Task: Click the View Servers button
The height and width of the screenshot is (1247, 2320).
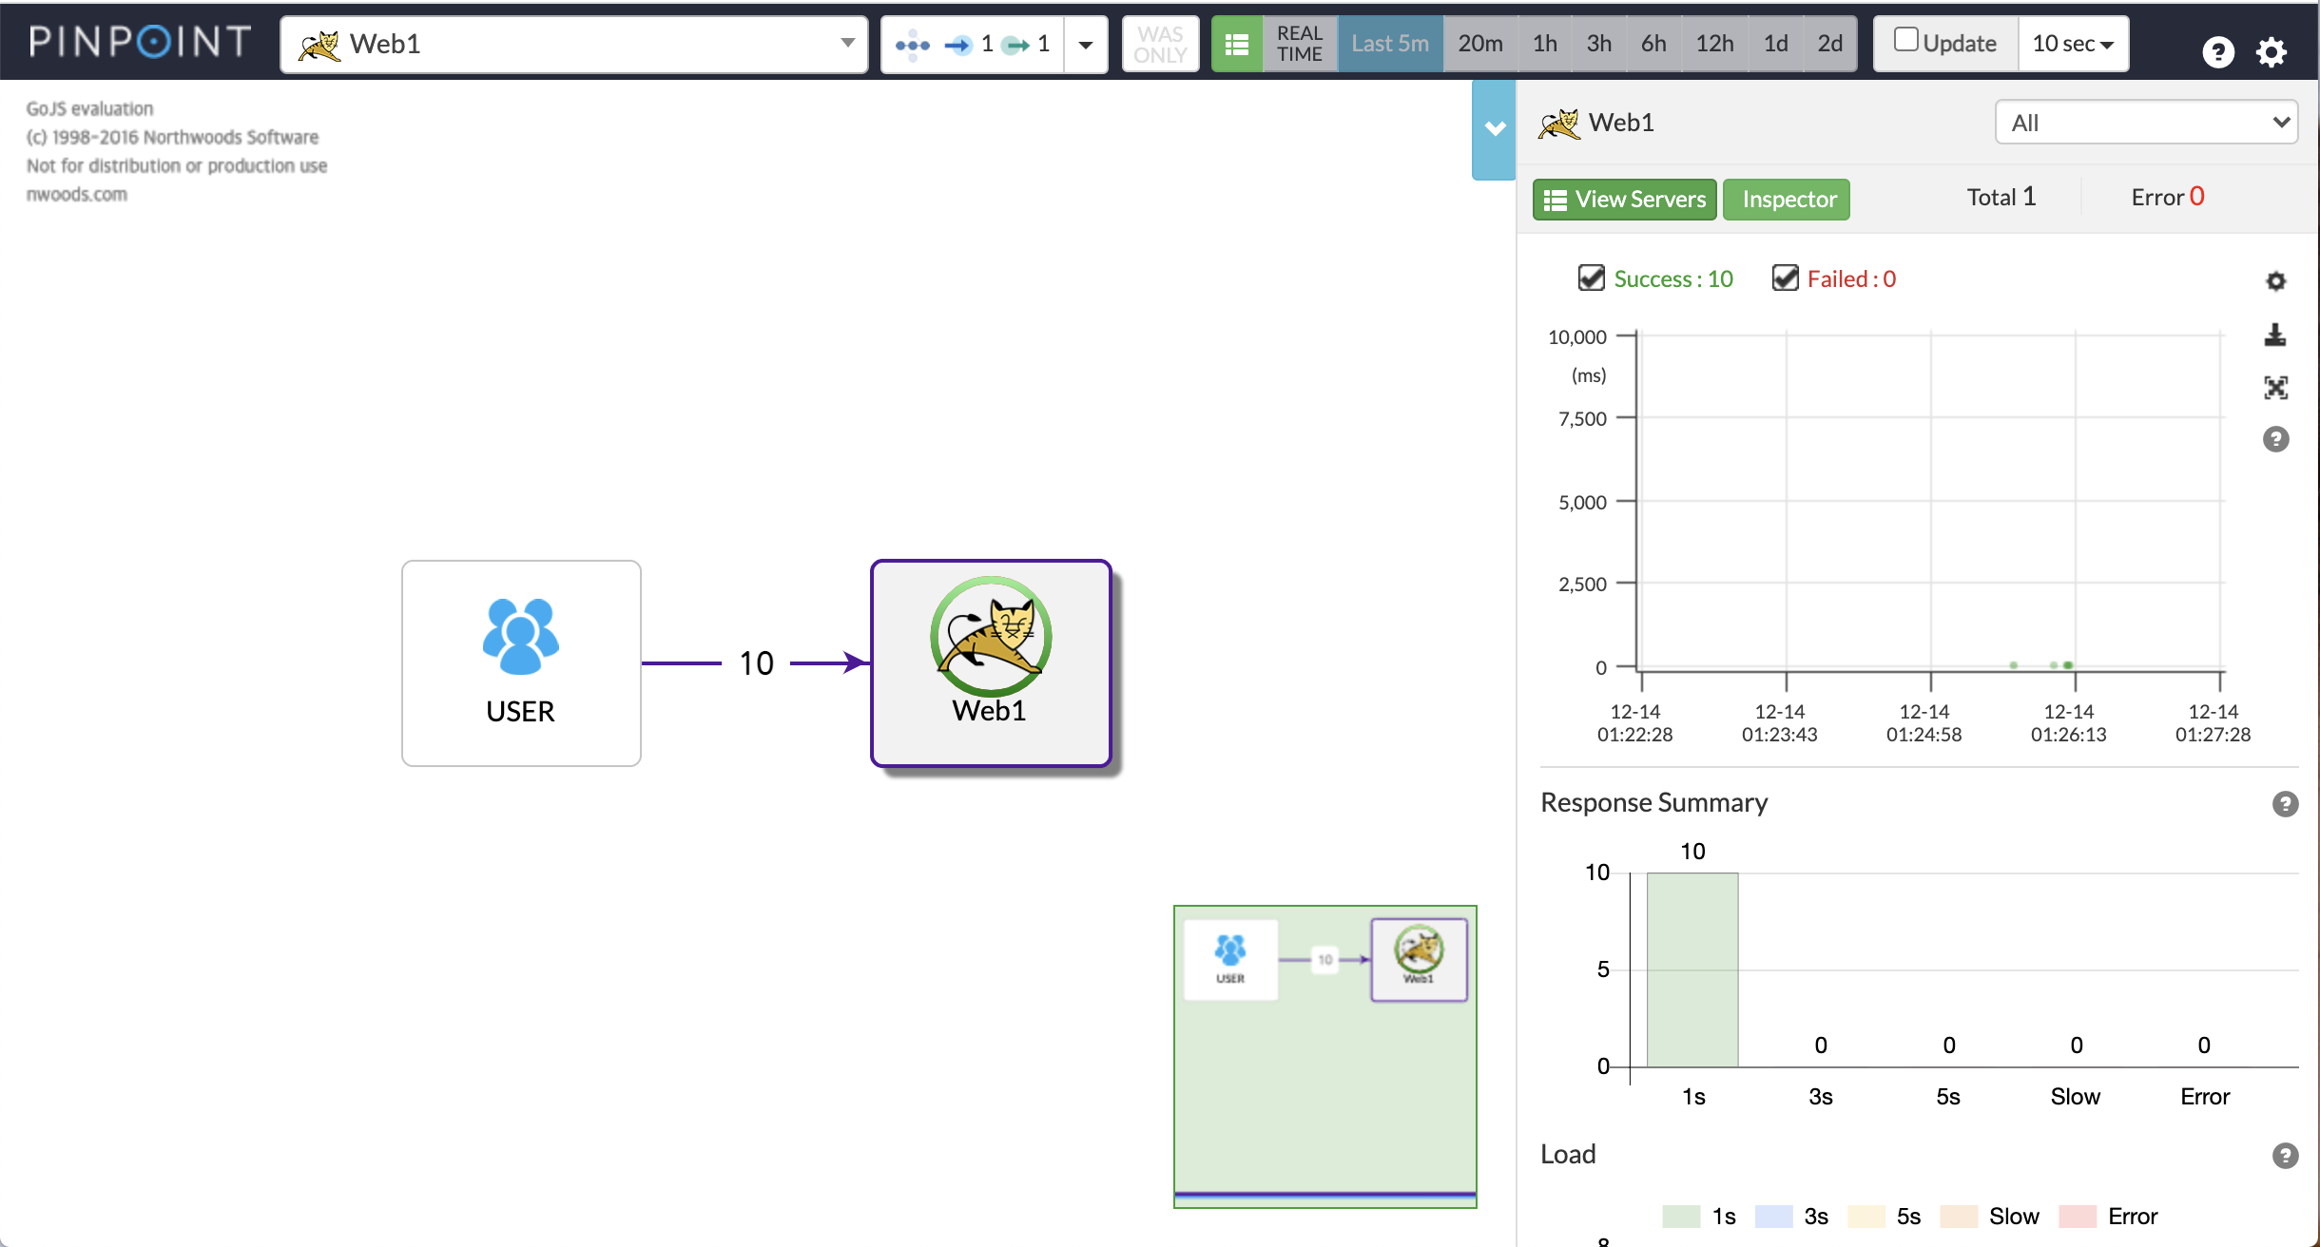Action: pos(1624,200)
